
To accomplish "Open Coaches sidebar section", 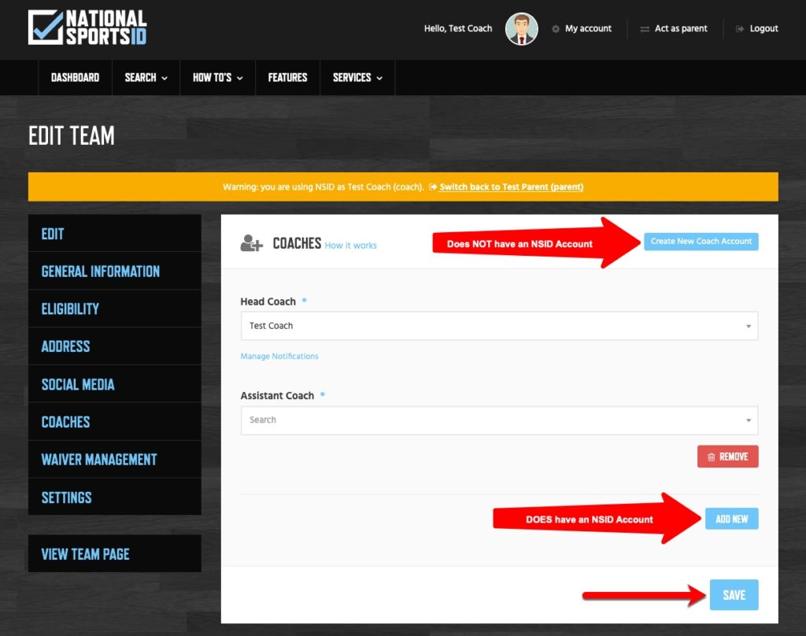I will coord(115,422).
